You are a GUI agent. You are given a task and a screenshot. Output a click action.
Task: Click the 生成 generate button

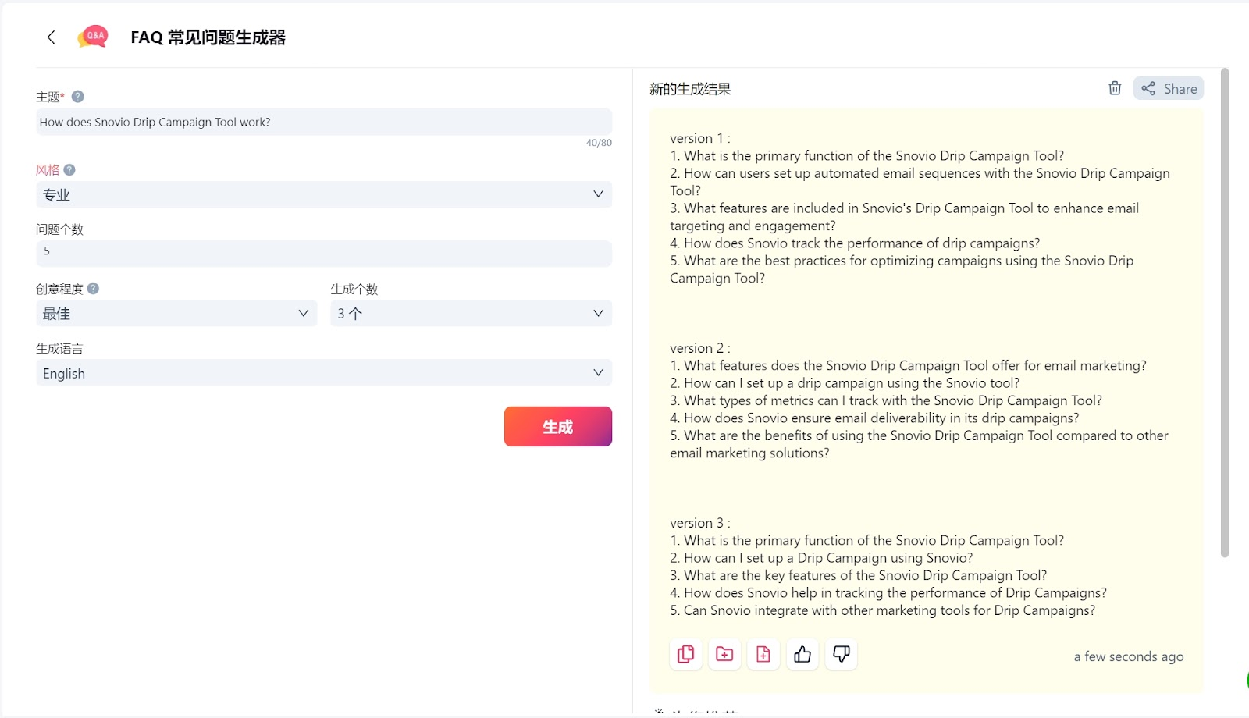click(558, 426)
